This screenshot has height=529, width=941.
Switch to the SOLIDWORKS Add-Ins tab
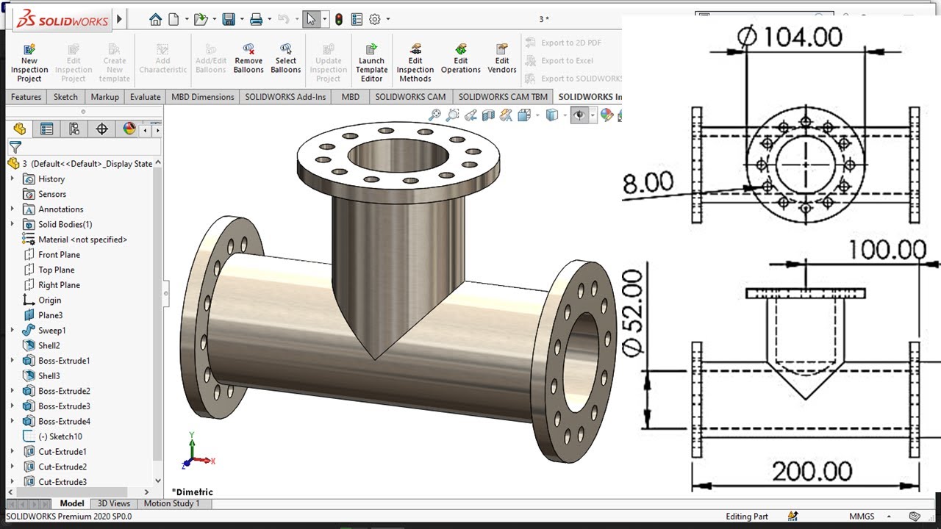[x=285, y=97]
